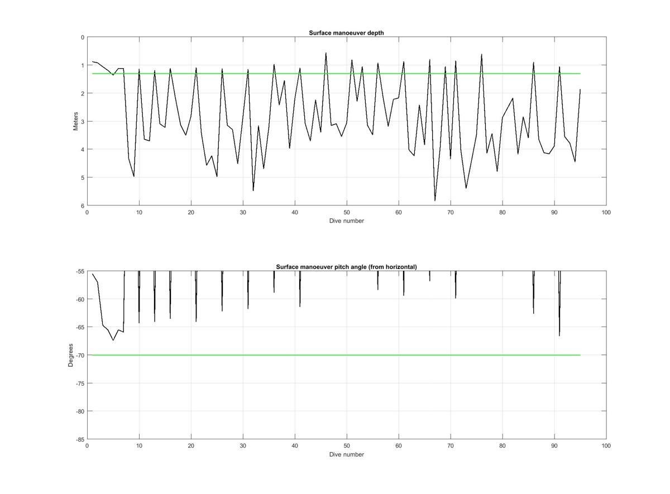
Task: Click the "1" tick on the Meters axis
Action: click(83, 65)
